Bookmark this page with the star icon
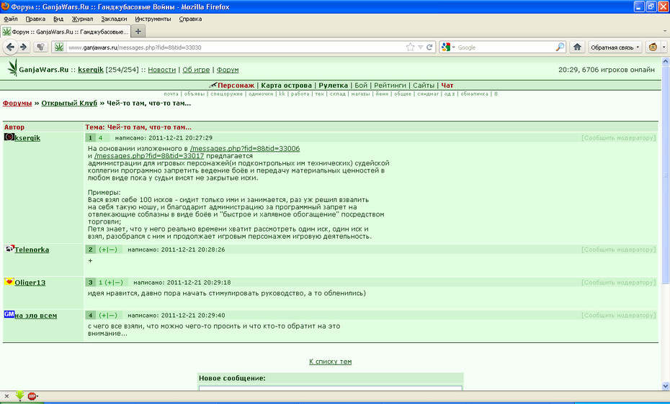The width and height of the screenshot is (670, 404). 410,47
